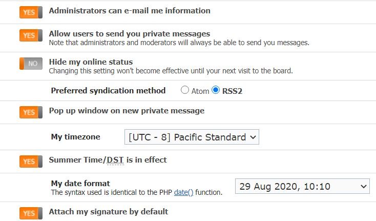The width and height of the screenshot is (376, 221).
Task: Expand the date format dropdown
Action: [302, 186]
